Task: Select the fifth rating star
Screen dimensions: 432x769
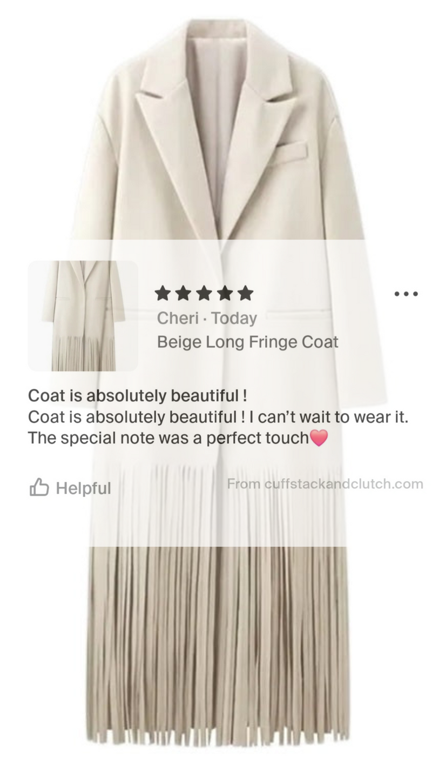Action: pos(245,293)
